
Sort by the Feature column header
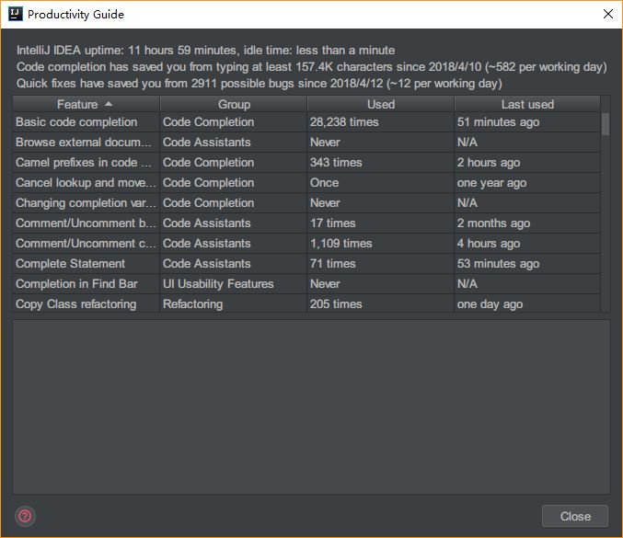(x=86, y=104)
